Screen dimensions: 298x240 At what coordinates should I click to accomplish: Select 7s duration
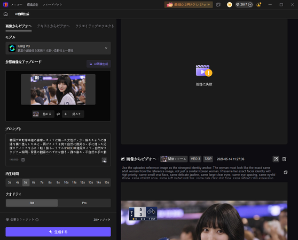pyautogui.click(x=42, y=182)
